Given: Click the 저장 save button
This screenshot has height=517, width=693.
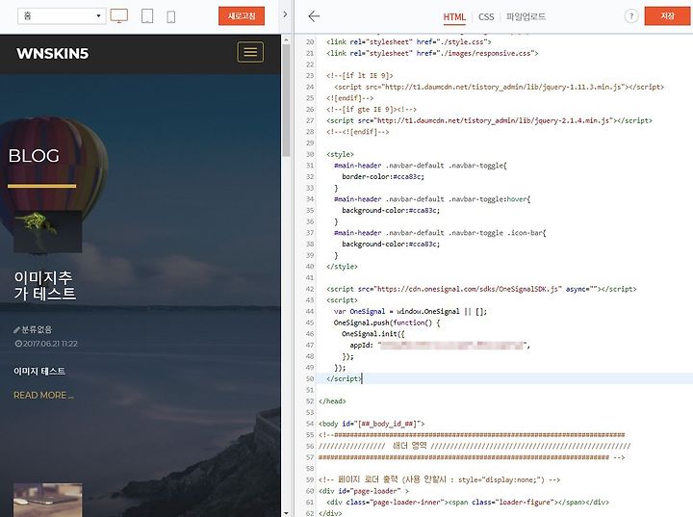Looking at the screenshot, I should 667,16.
